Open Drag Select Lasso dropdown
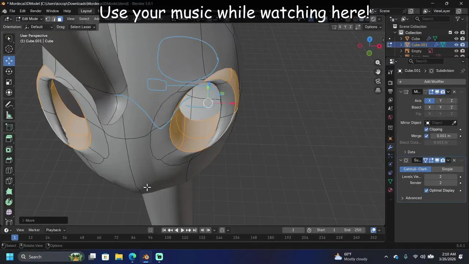Image resolution: width=469 pixels, height=264 pixels. coord(82,27)
